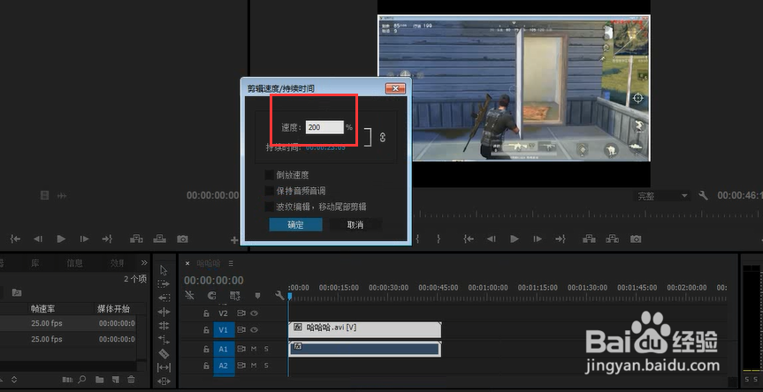Toggle the A2 track lock

206,366
